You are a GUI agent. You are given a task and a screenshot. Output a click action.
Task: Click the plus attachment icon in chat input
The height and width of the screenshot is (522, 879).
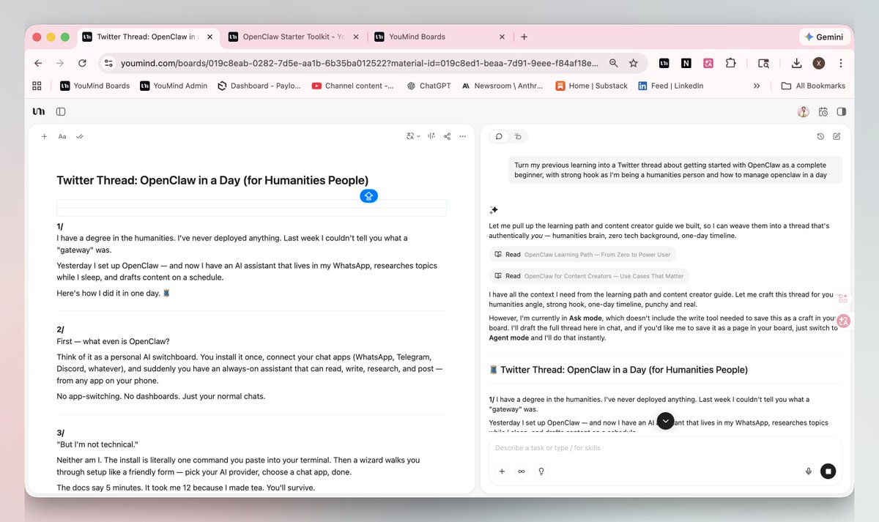point(502,471)
